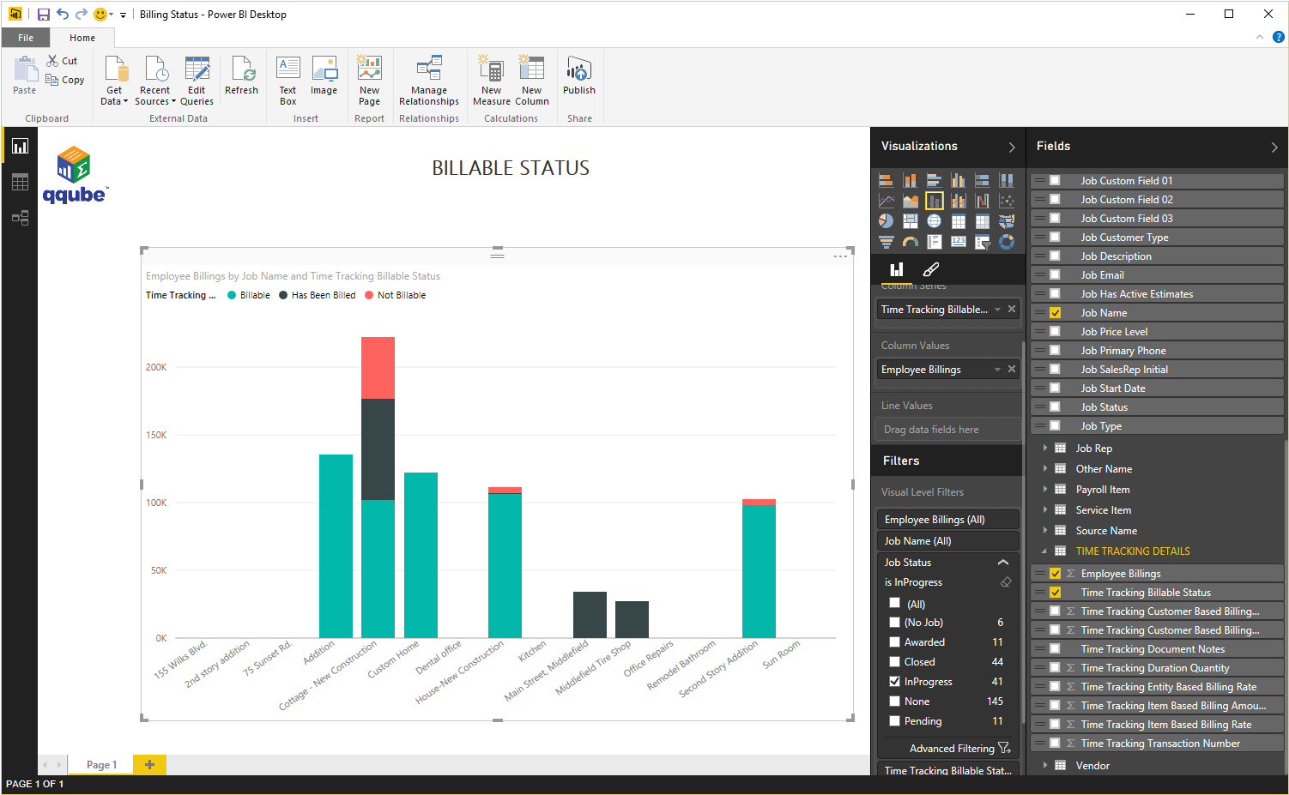This screenshot has height=795, width=1289.
Task: Open Help with the question mark icon
Action: [1278, 37]
